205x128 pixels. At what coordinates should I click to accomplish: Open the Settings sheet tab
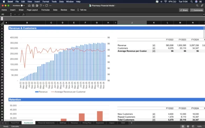click(x=63, y=123)
